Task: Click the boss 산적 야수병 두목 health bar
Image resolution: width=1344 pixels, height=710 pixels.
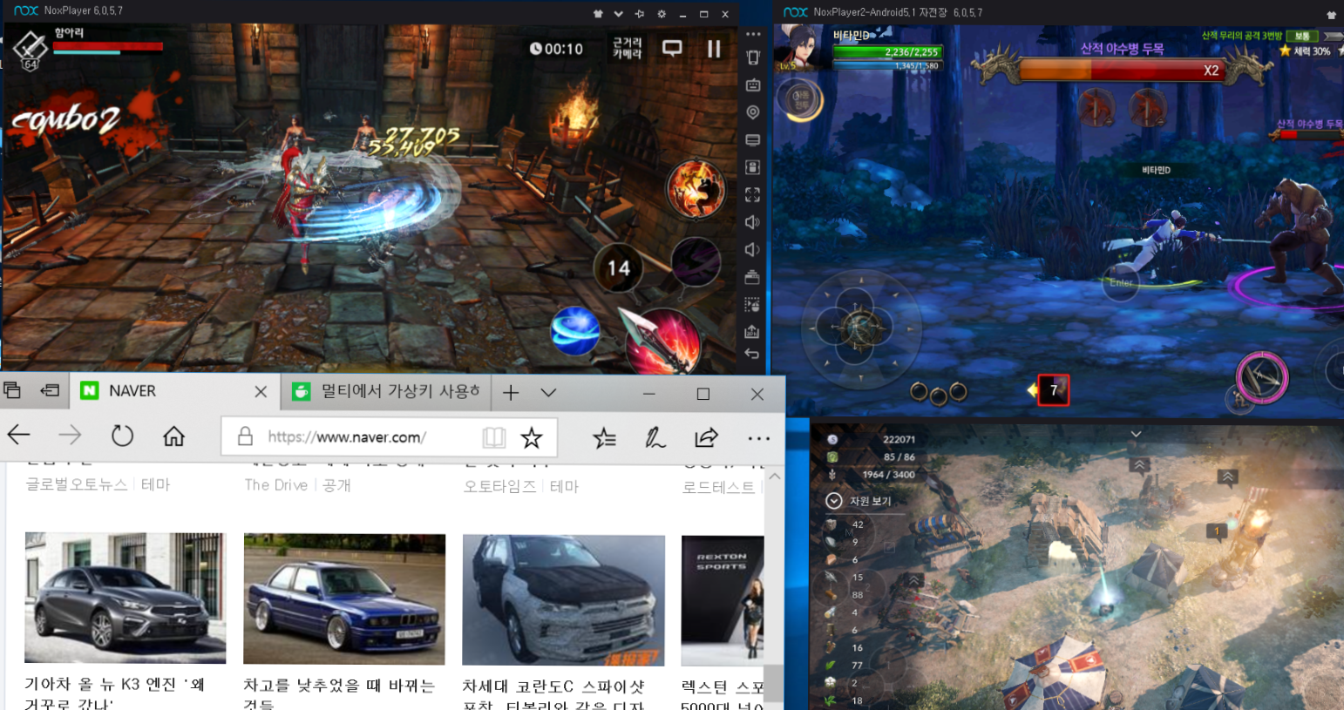Action: (x=1121, y=70)
